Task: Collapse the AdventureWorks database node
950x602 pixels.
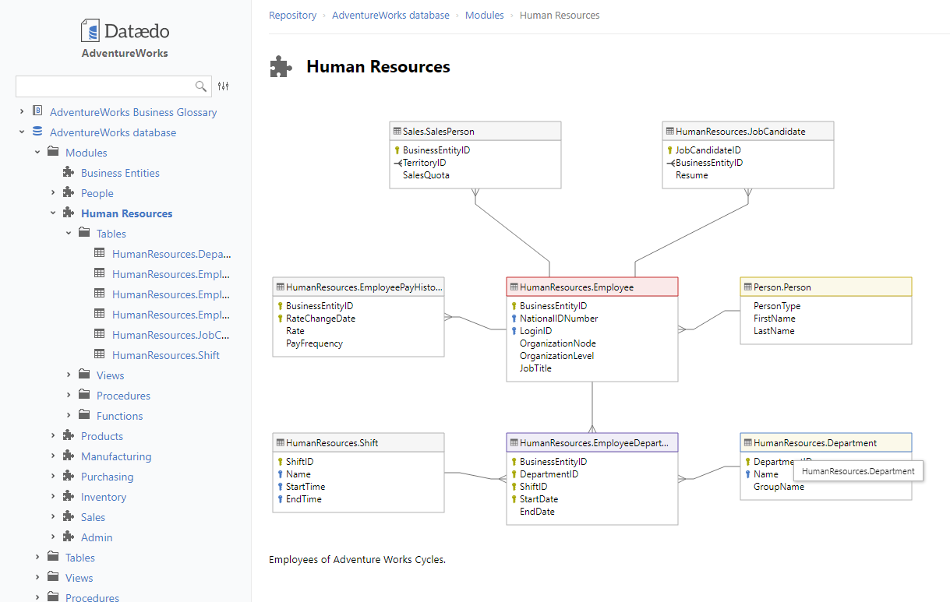Action: (22, 132)
